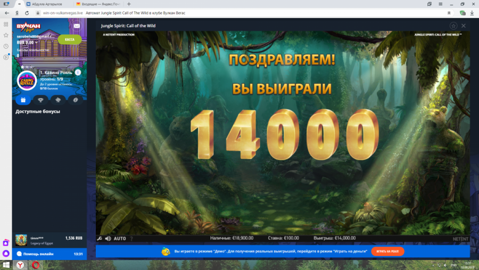This screenshot has width=479, height=270.
Task: Reload the current page
Action: [27, 13]
